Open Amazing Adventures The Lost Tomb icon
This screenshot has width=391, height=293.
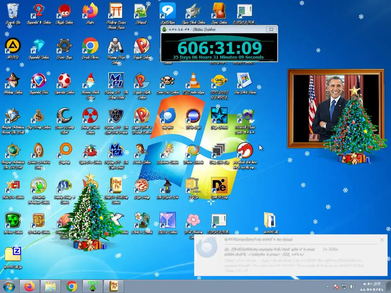(x=13, y=151)
